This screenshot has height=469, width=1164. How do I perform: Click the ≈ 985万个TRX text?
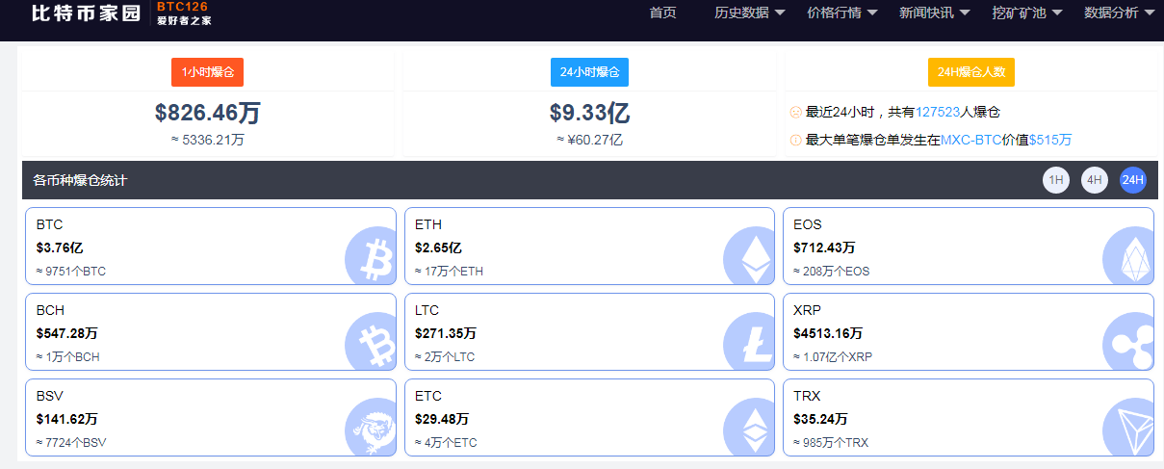(831, 443)
